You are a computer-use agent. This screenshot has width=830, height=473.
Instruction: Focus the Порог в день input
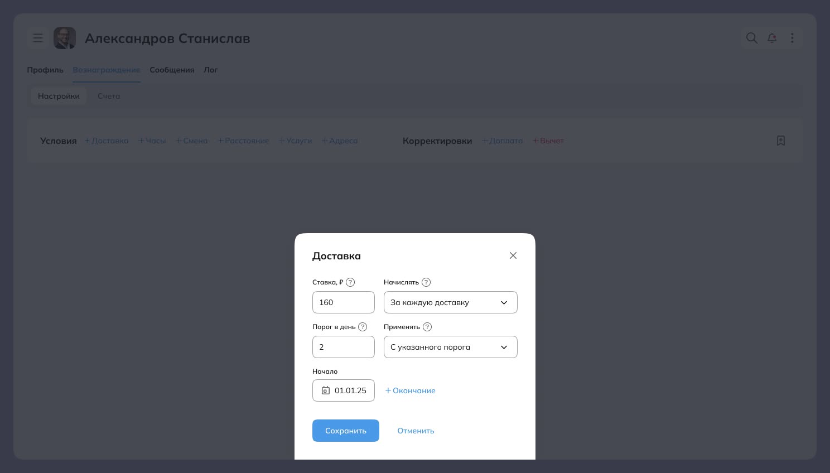coord(344,347)
